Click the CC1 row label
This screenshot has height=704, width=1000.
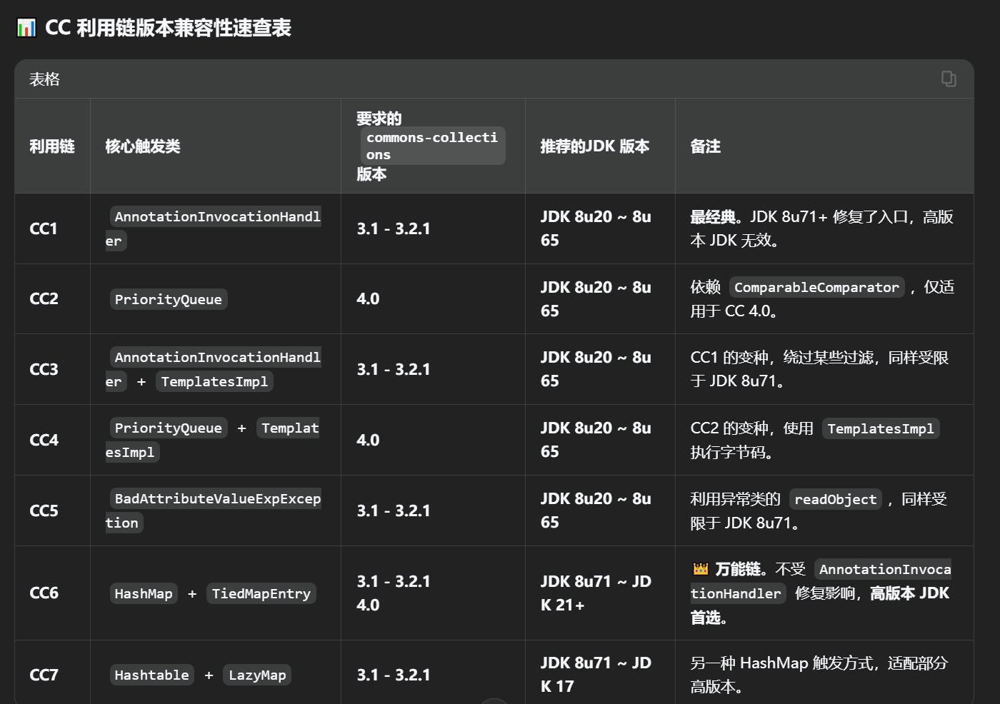[44, 228]
